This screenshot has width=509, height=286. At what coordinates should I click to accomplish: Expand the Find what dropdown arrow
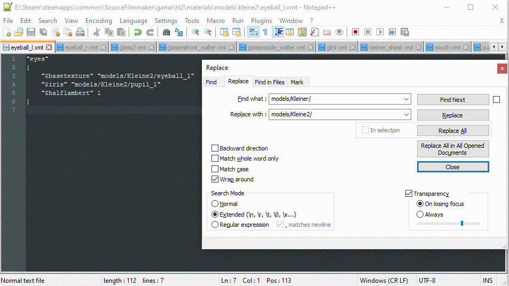click(x=406, y=99)
